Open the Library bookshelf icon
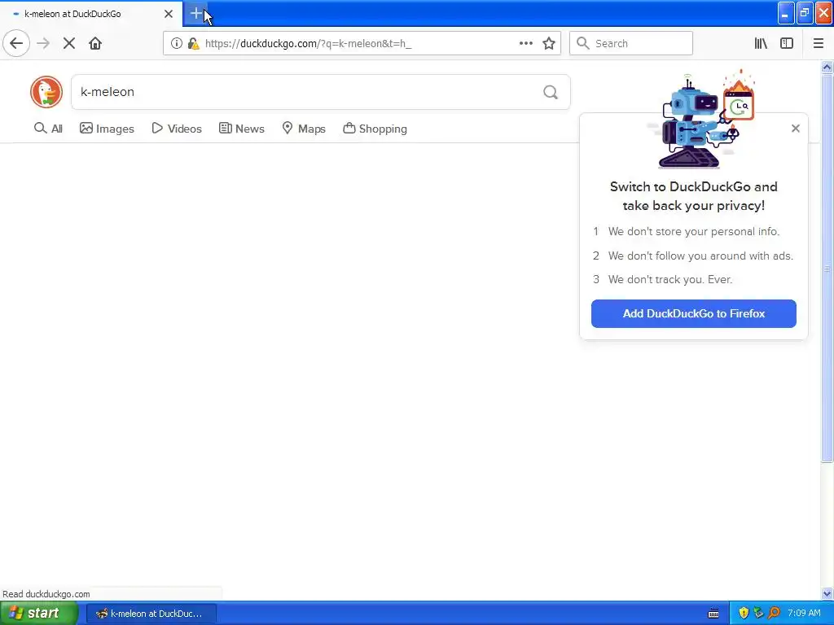Viewport: 834px width, 625px height. 761,43
